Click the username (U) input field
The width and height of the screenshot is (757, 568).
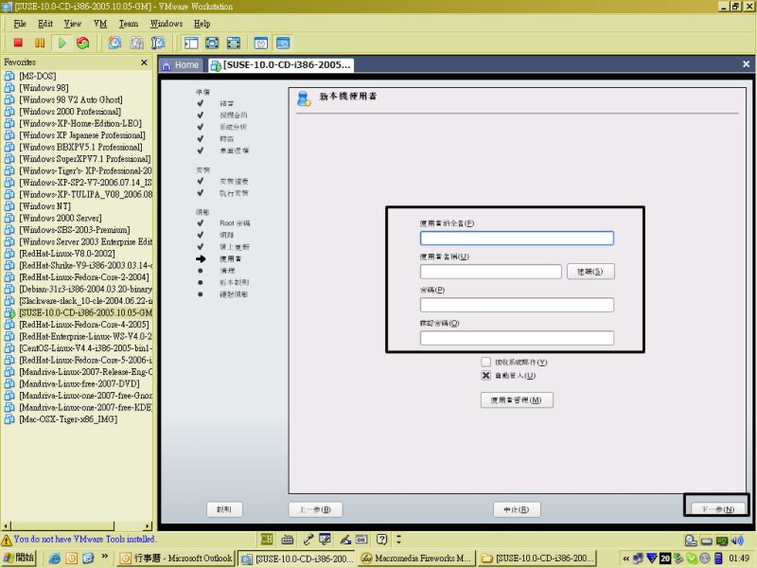pos(490,272)
